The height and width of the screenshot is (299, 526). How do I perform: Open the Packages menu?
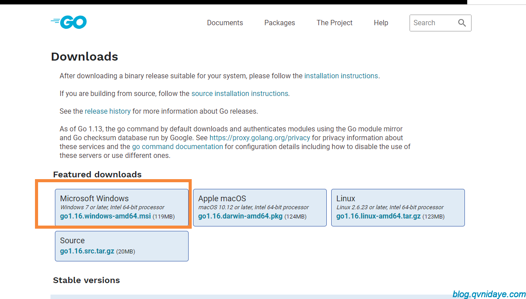(279, 23)
